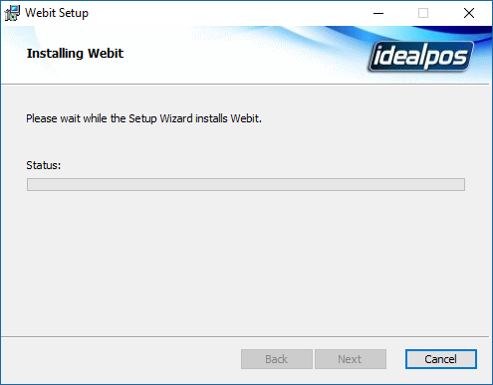The height and width of the screenshot is (385, 493).
Task: Click the 'Please wait while the Setup Wizard' message
Action: [x=143, y=118]
